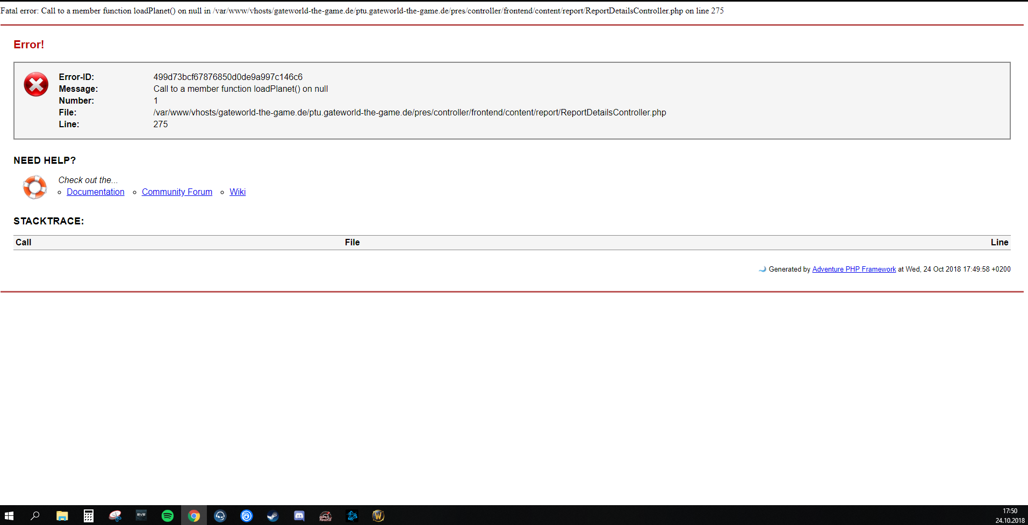The width and height of the screenshot is (1028, 525).
Task: Click the taskbar clock and date
Action: coord(1009,516)
